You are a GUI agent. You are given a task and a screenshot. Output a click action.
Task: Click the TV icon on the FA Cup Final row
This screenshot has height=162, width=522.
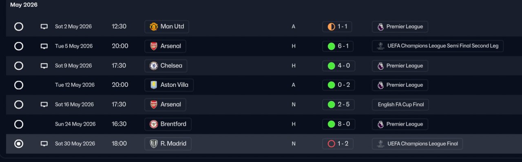pyautogui.click(x=44, y=105)
